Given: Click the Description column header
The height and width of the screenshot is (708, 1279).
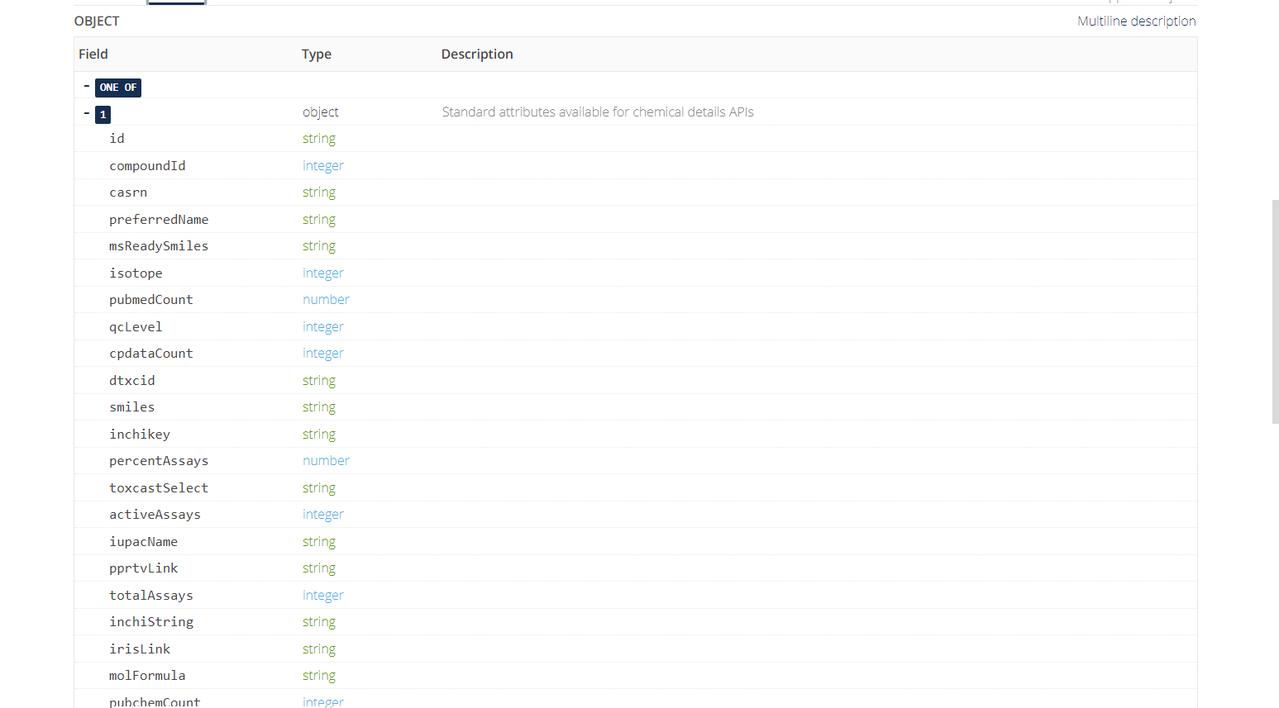Looking at the screenshot, I should pyautogui.click(x=477, y=55).
